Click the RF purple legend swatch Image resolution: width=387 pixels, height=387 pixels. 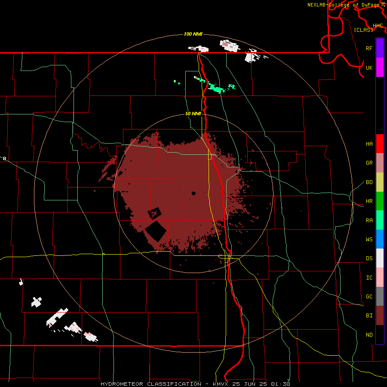[x=380, y=48]
